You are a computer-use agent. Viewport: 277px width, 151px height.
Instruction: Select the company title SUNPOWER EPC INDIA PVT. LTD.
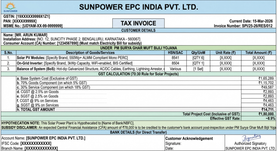click(x=138, y=7)
